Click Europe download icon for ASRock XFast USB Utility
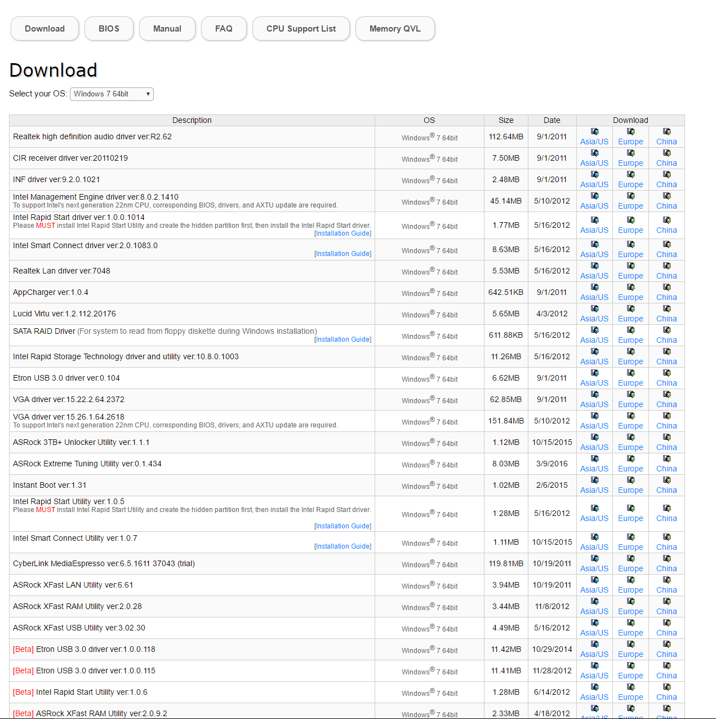 pyautogui.click(x=630, y=623)
